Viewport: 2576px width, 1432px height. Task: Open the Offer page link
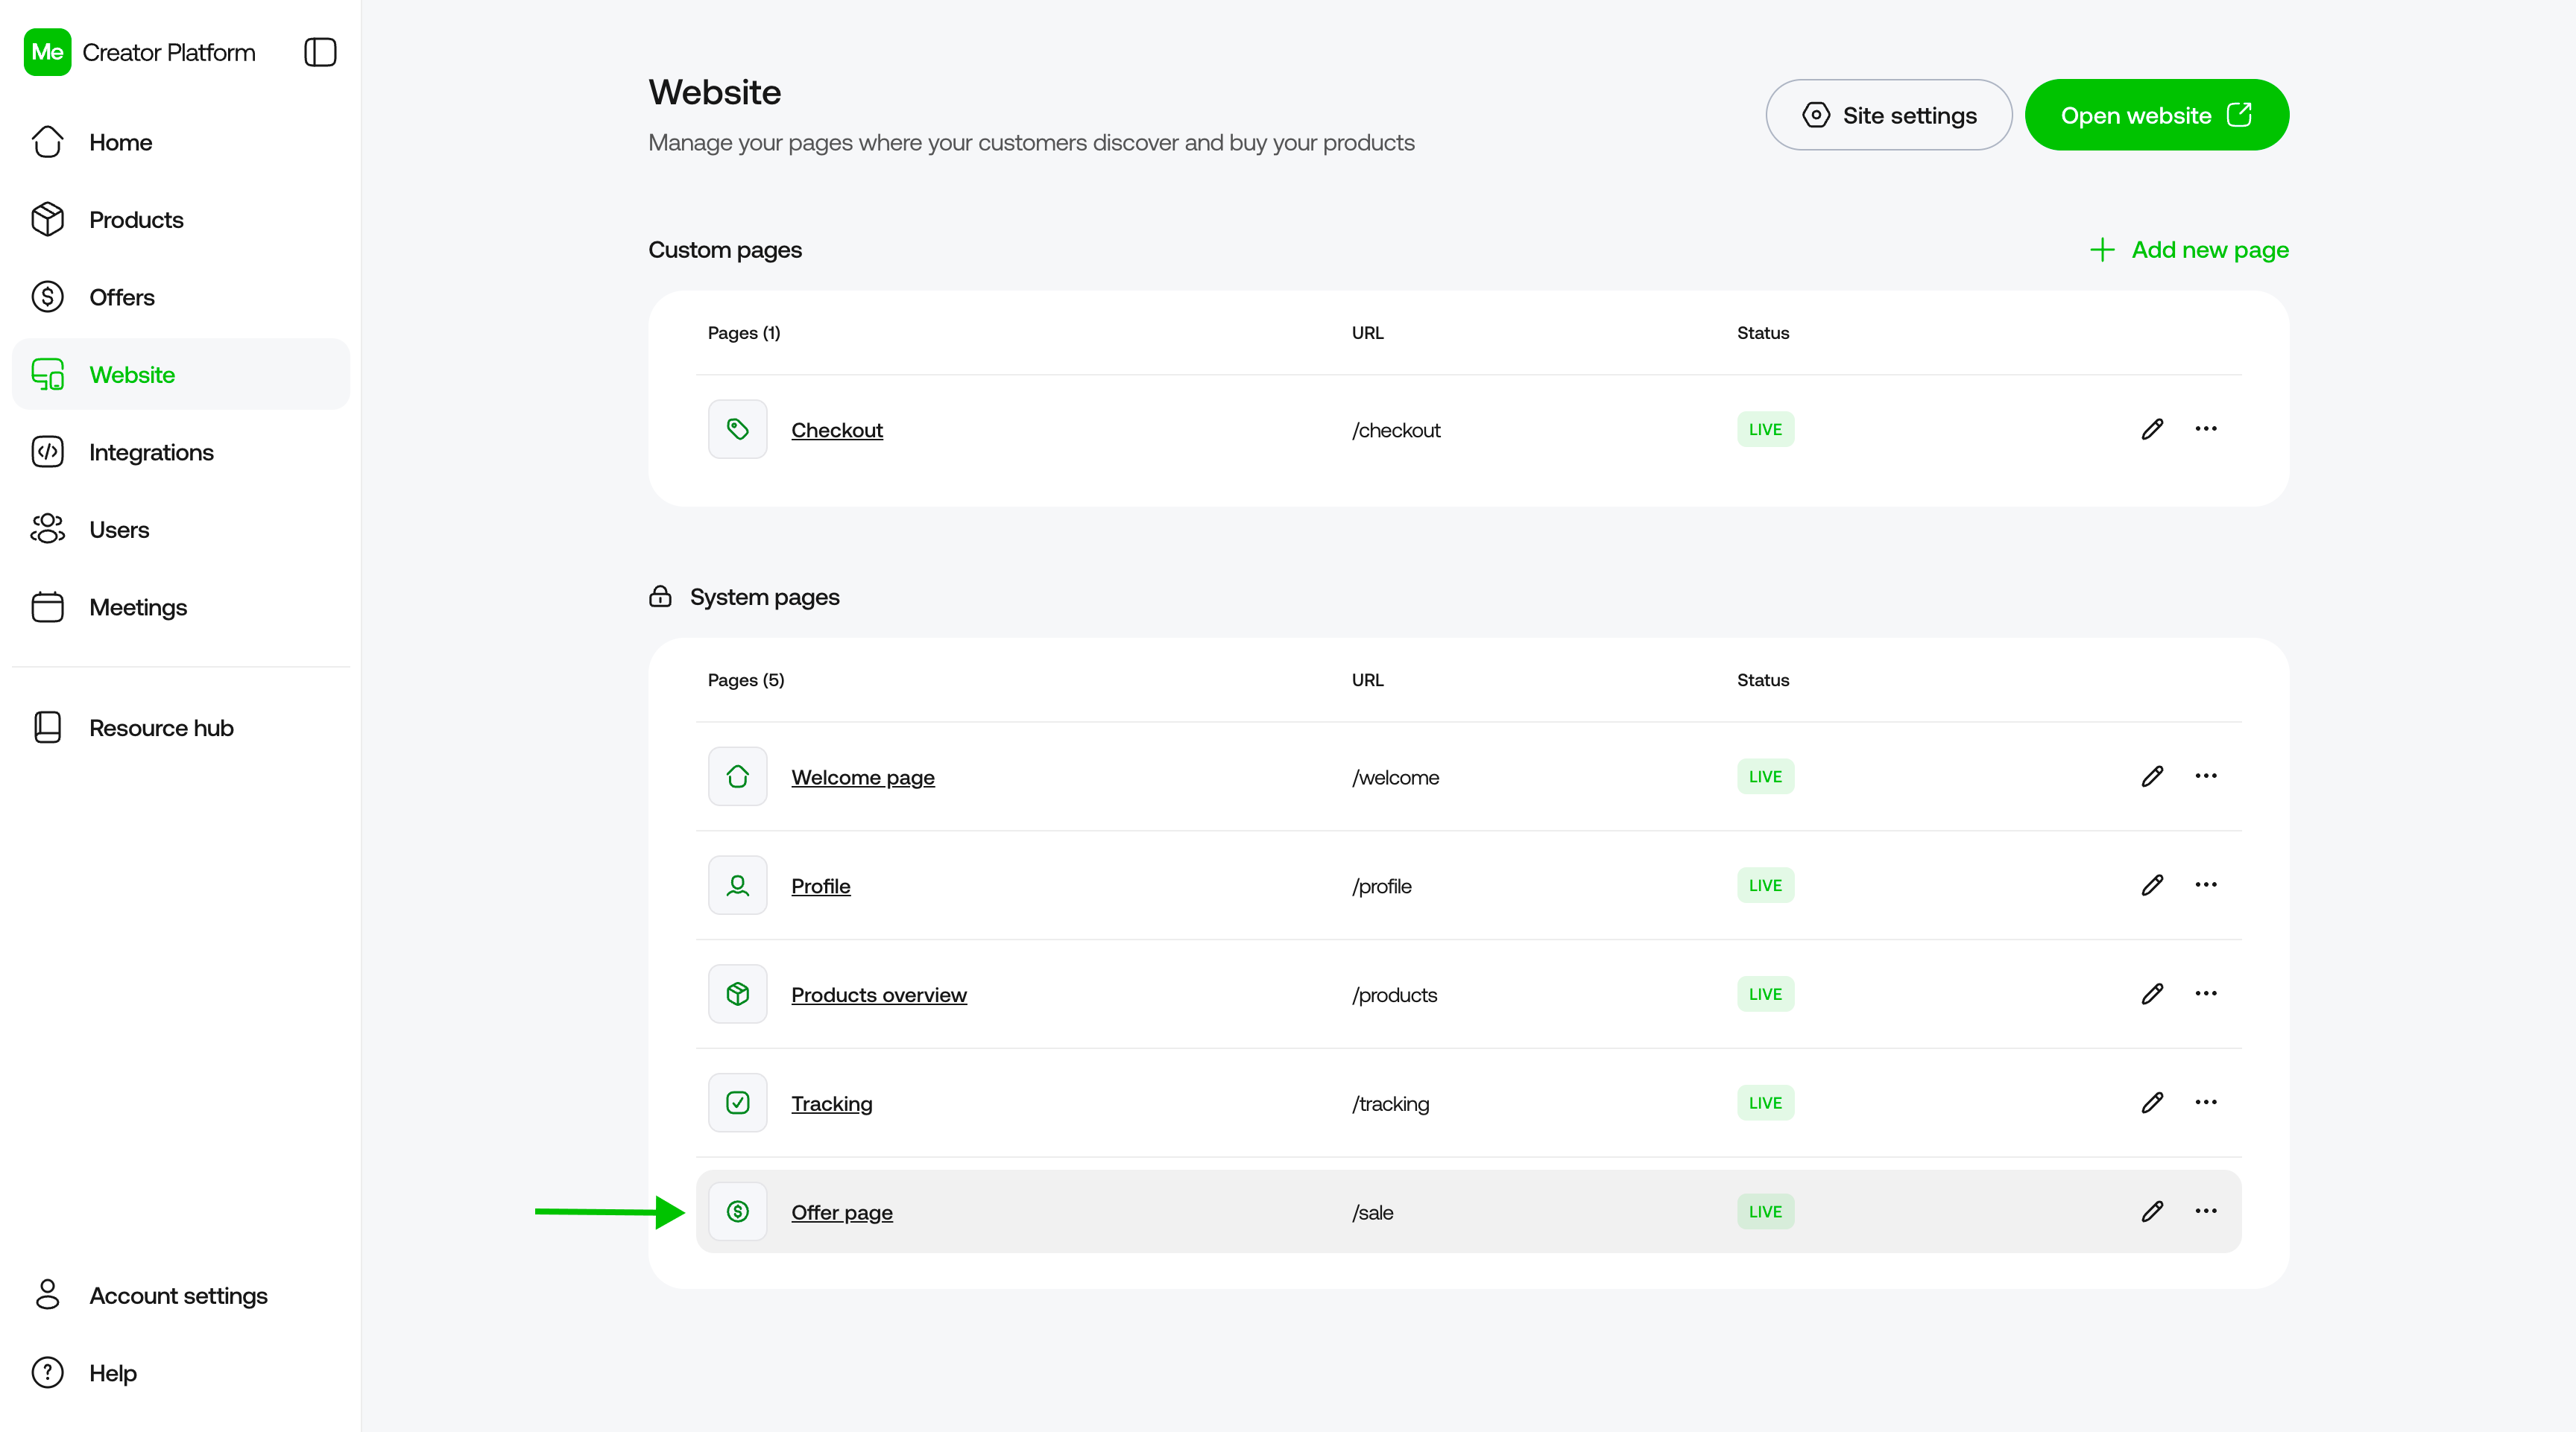pyautogui.click(x=842, y=1212)
